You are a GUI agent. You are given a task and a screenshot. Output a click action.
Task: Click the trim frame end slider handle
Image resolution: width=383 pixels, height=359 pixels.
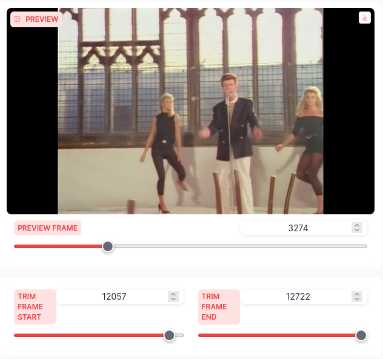pyautogui.click(x=361, y=335)
